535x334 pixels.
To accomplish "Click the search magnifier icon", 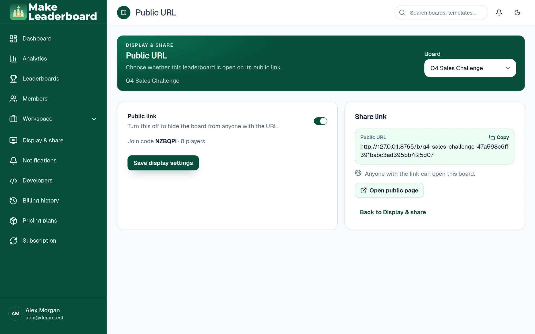I will (402, 13).
